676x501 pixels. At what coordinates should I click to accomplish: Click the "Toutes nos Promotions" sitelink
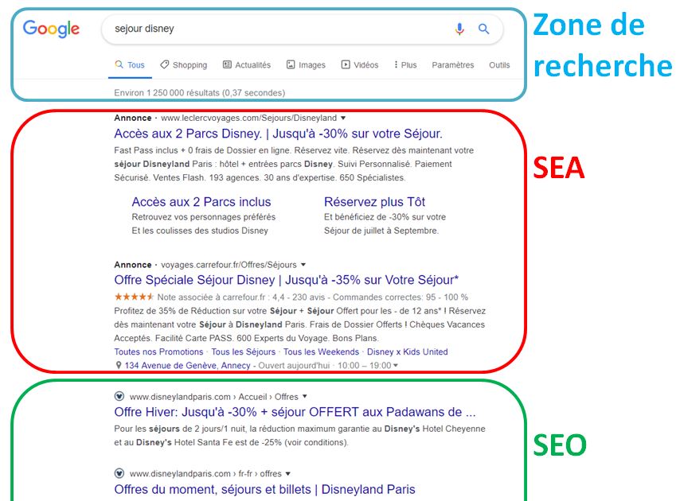[158, 351]
